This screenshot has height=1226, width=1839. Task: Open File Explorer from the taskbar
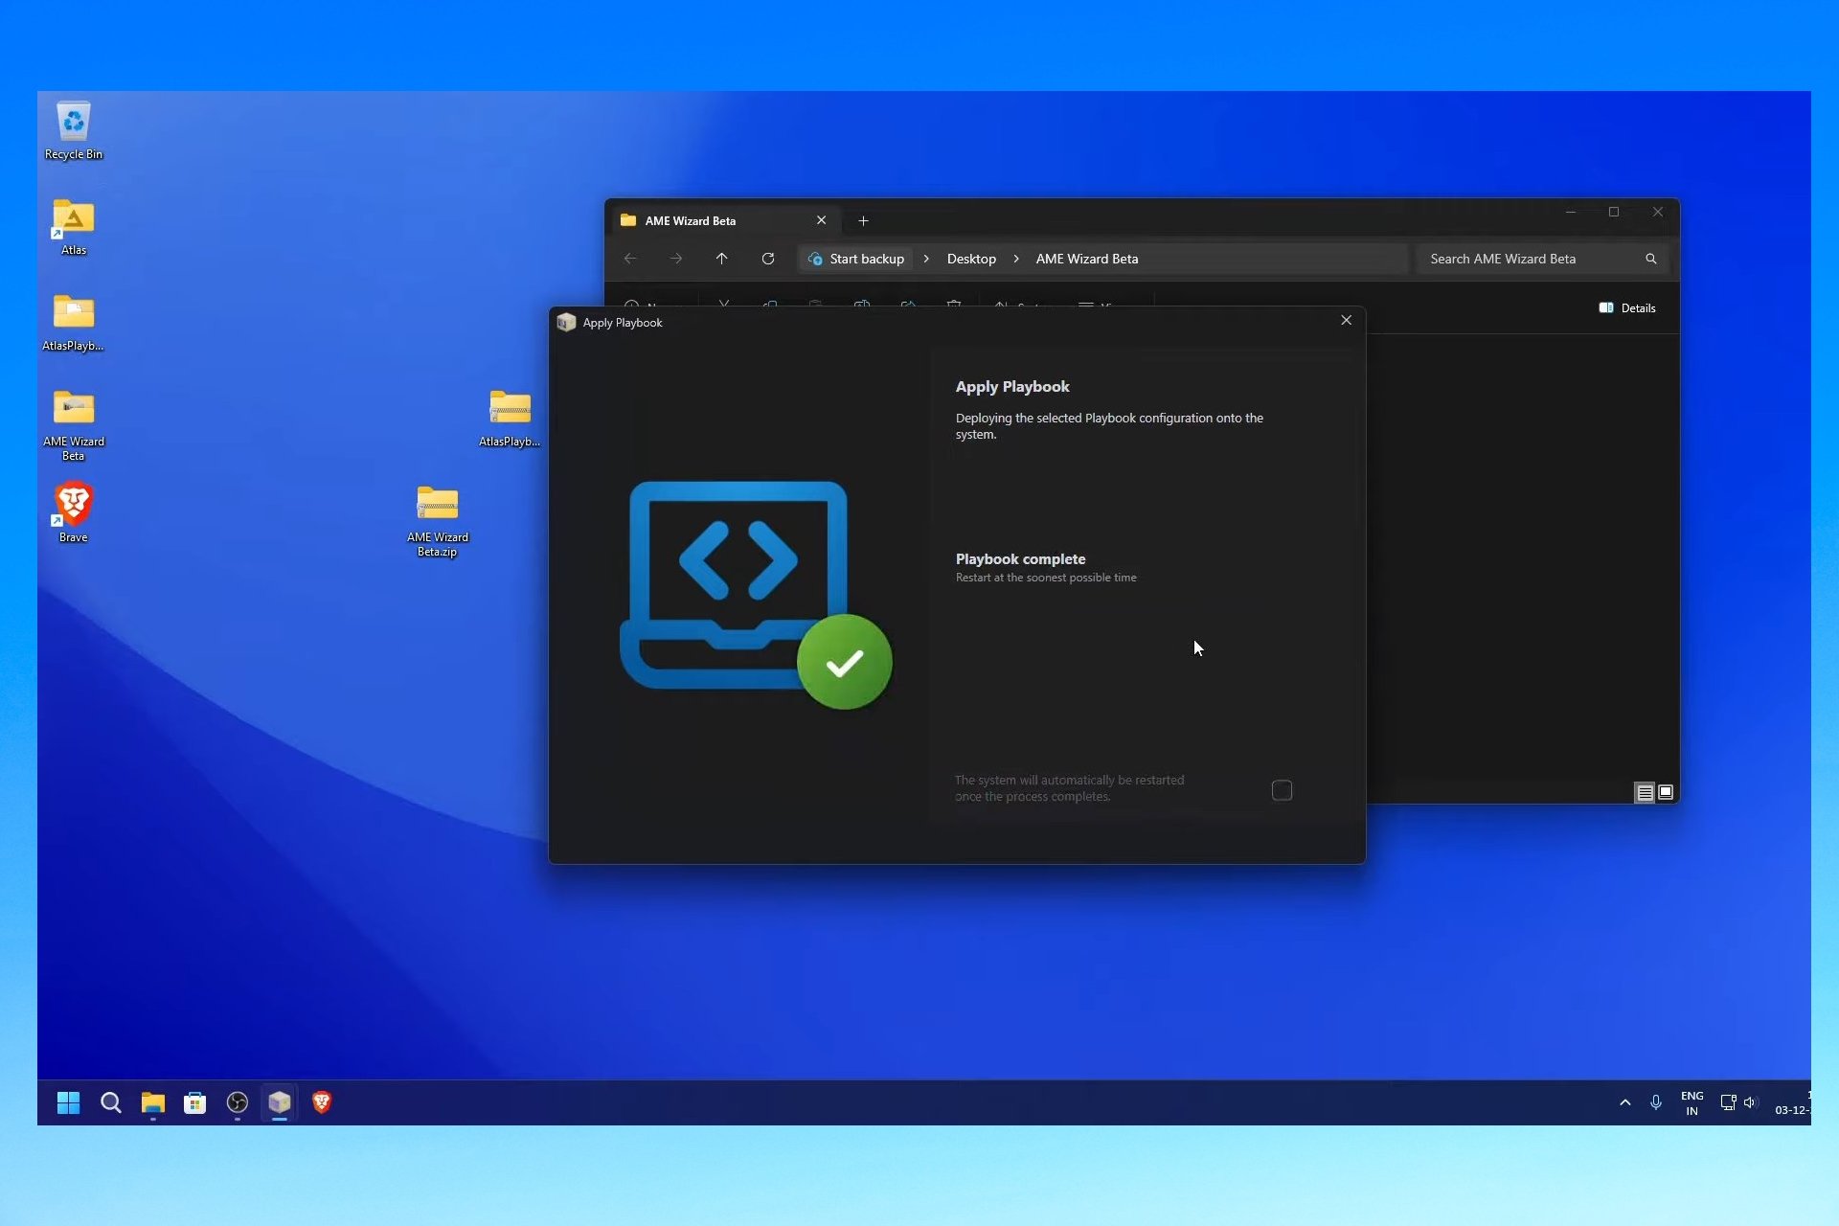pos(153,1102)
